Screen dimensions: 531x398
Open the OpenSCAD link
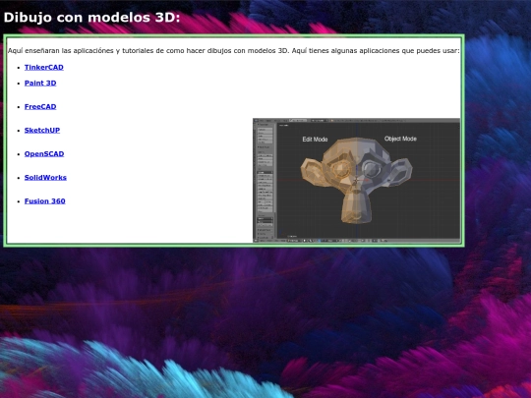coord(44,154)
